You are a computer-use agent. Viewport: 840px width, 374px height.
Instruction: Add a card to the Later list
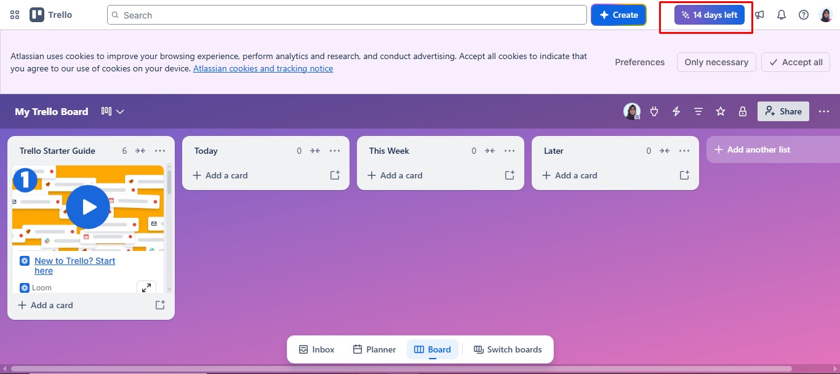pos(570,175)
